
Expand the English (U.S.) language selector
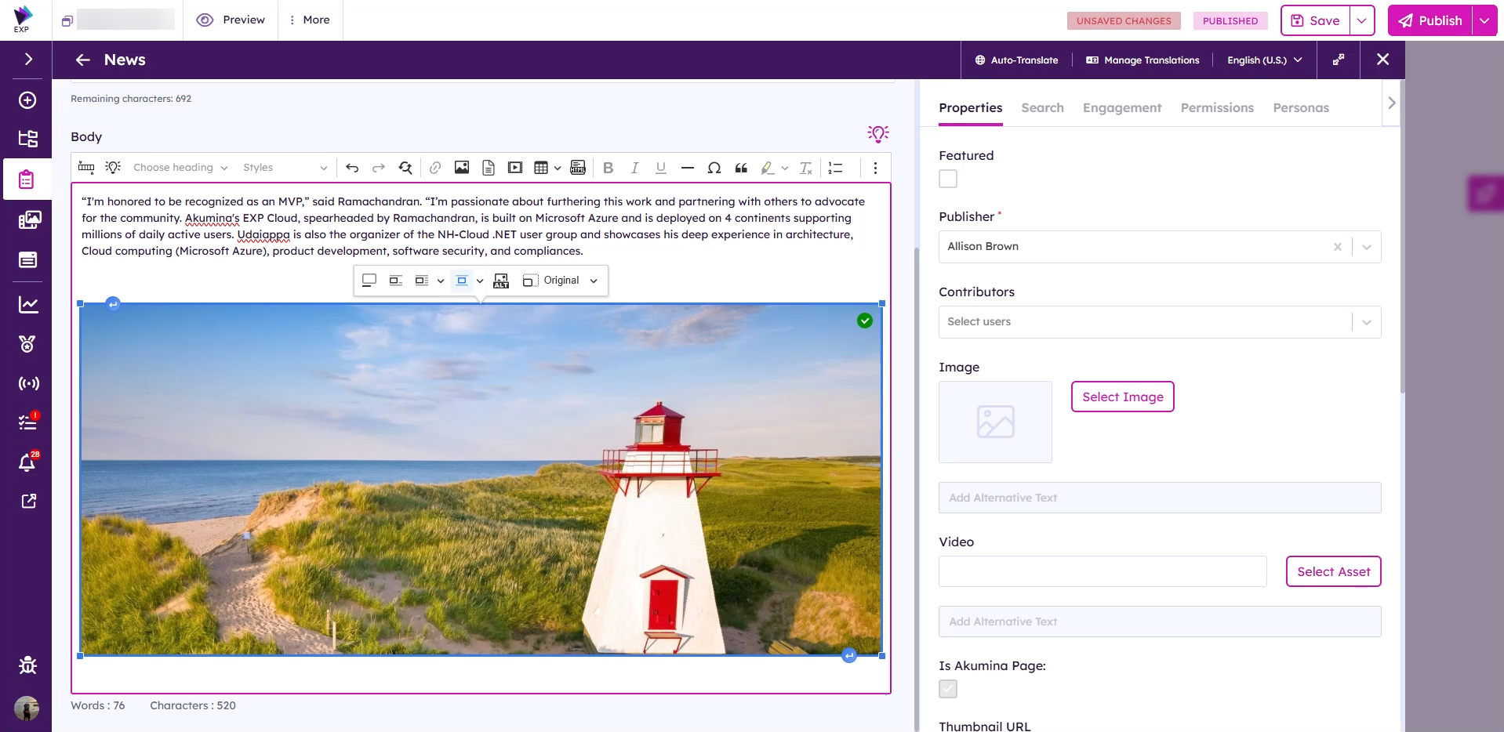click(1264, 60)
